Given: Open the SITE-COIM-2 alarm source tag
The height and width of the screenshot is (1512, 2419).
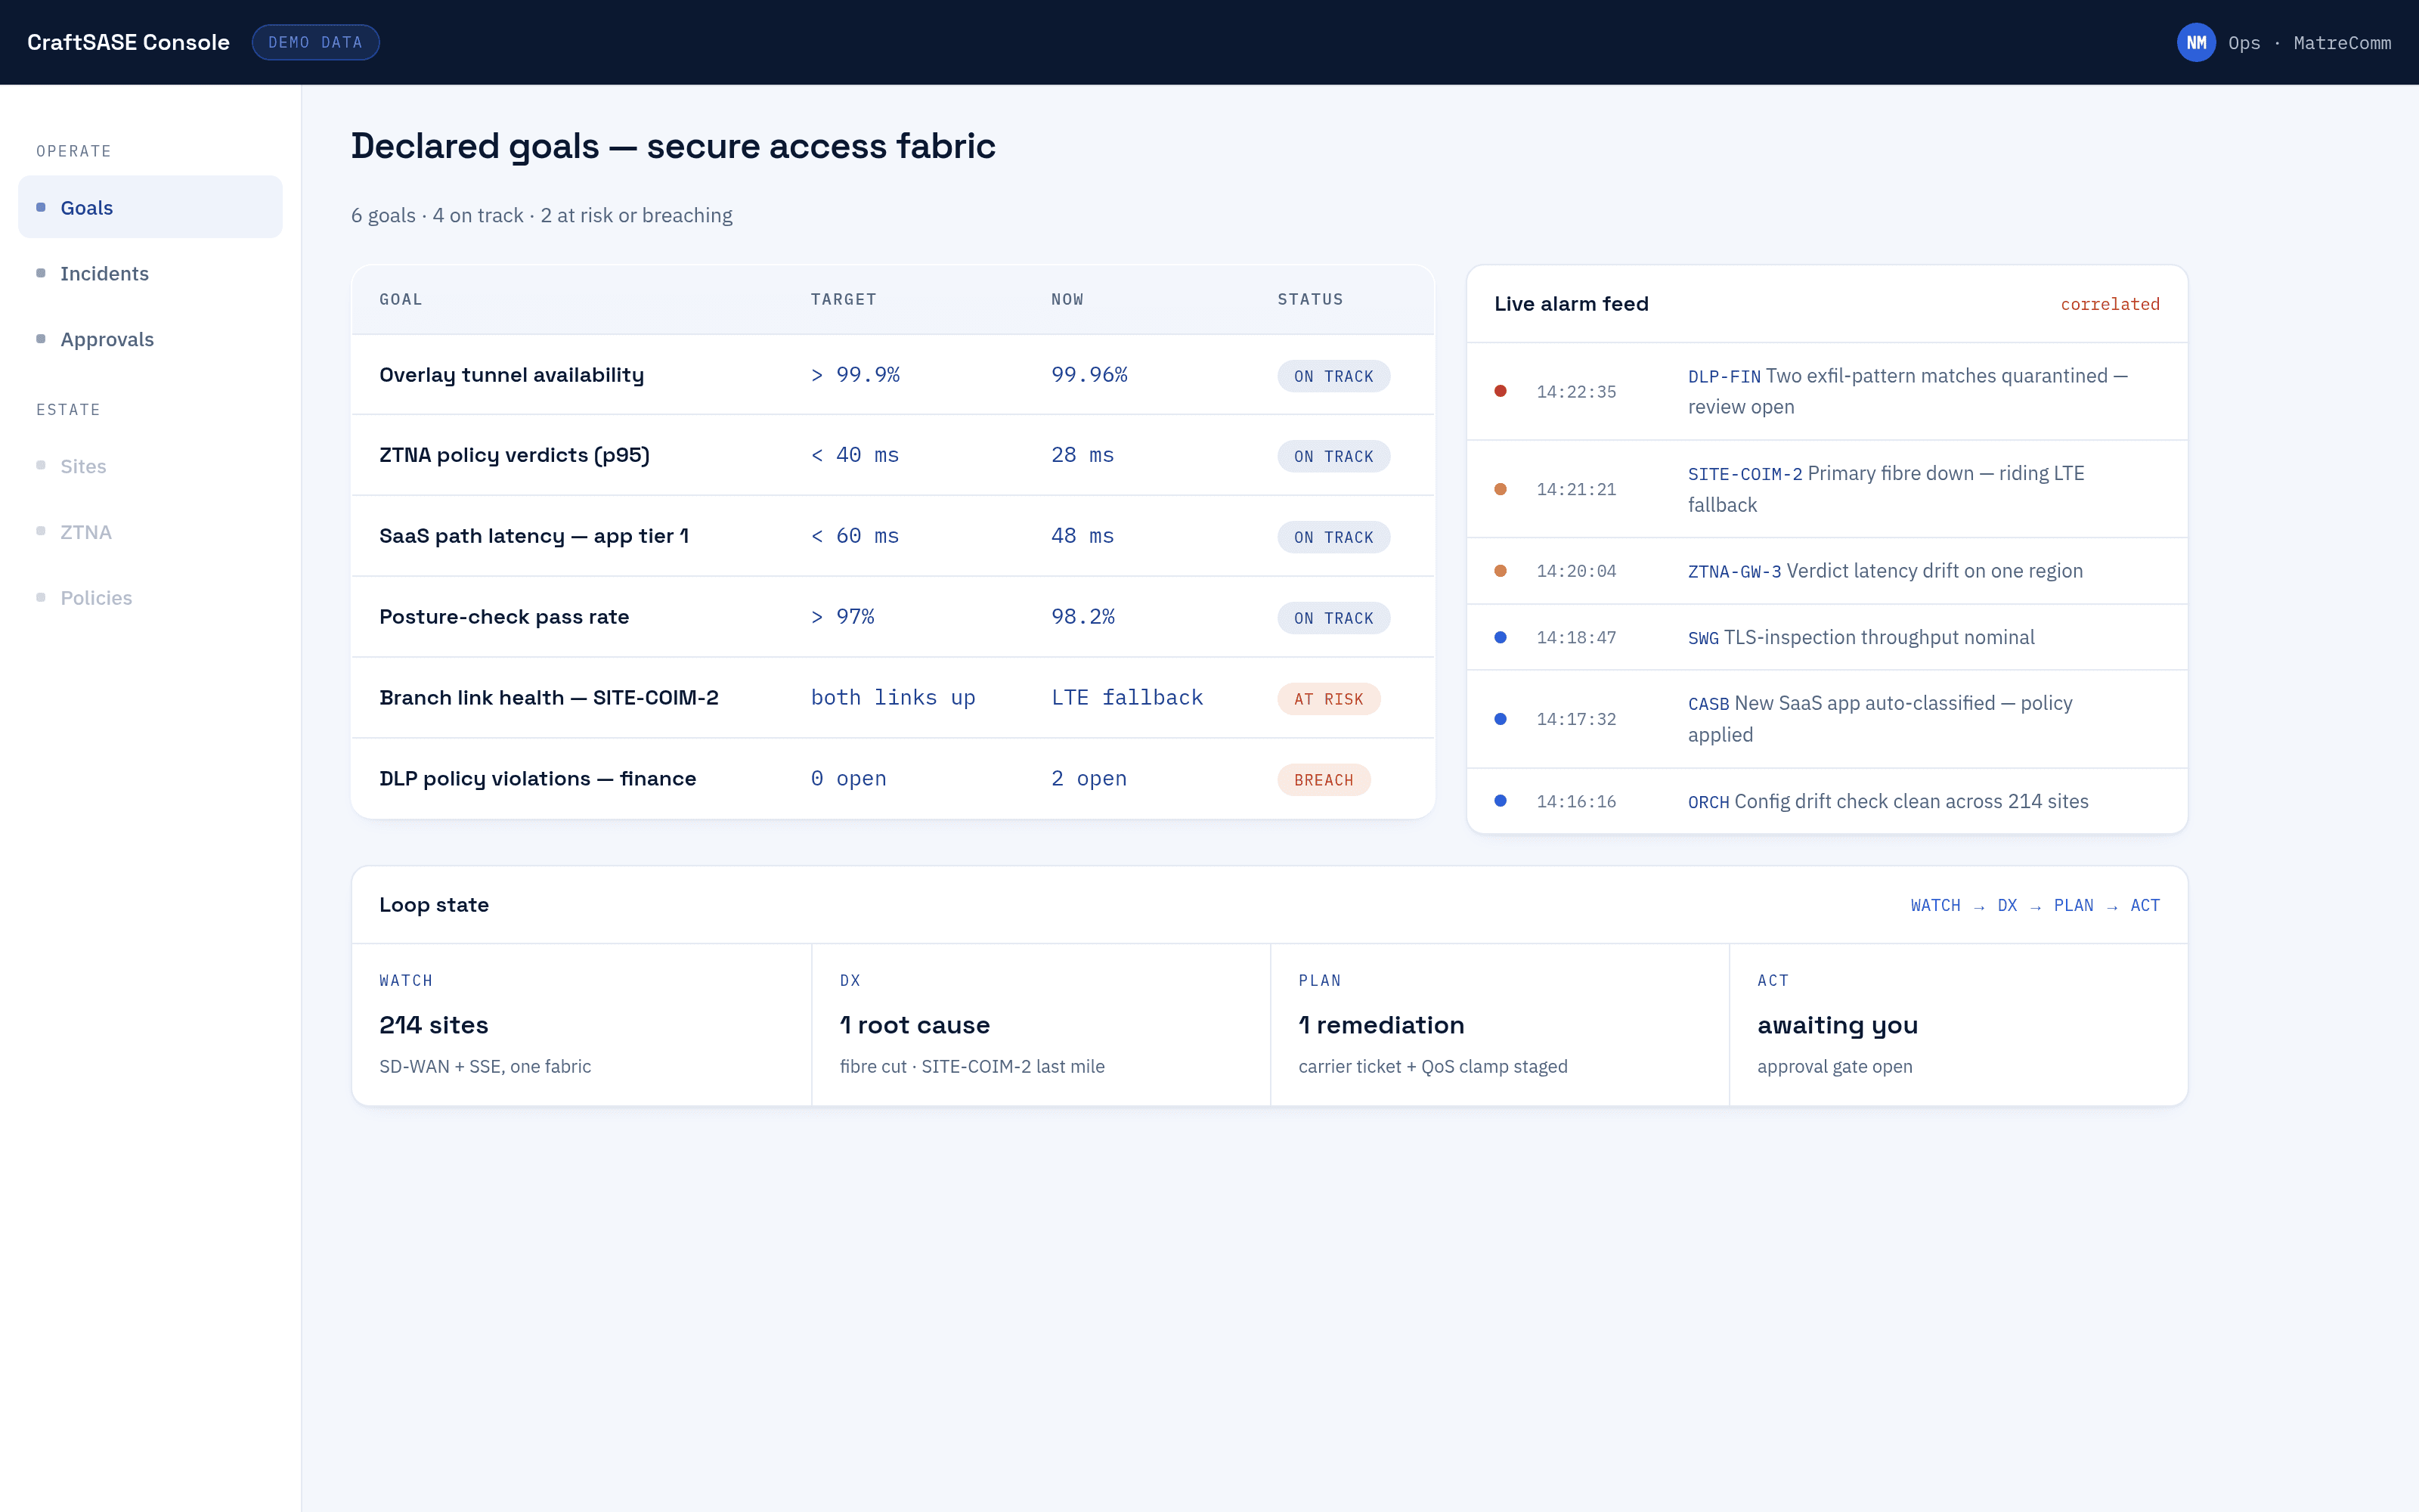Looking at the screenshot, I should [x=1745, y=474].
